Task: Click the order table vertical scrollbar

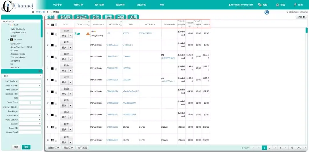Action: pos(306,30)
